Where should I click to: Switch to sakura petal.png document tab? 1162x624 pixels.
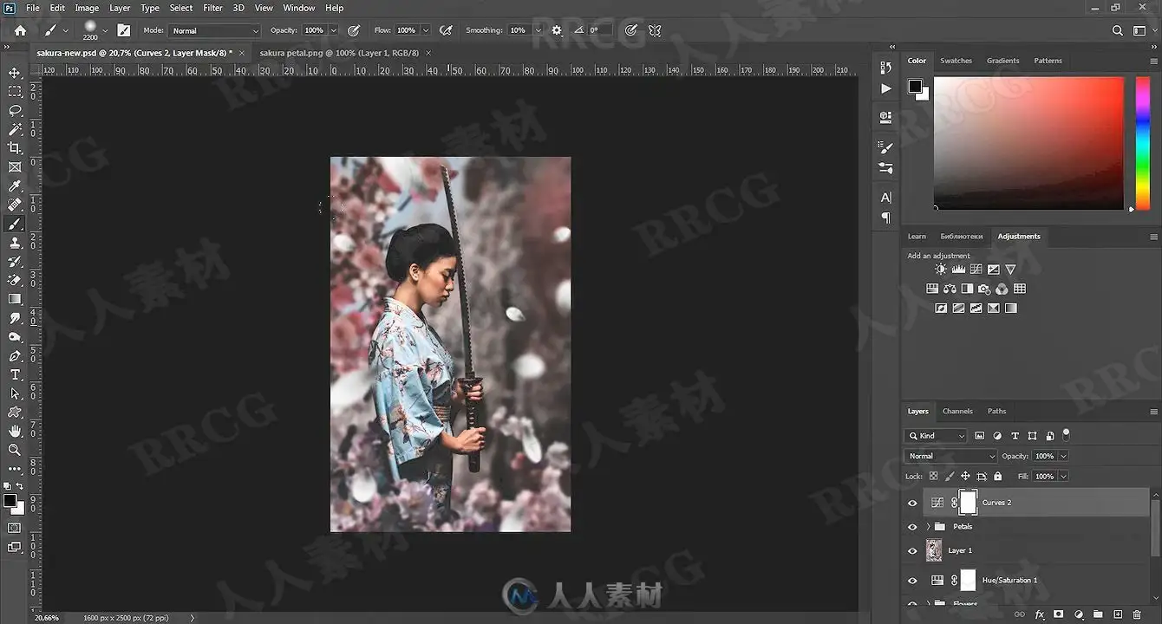[x=339, y=53]
